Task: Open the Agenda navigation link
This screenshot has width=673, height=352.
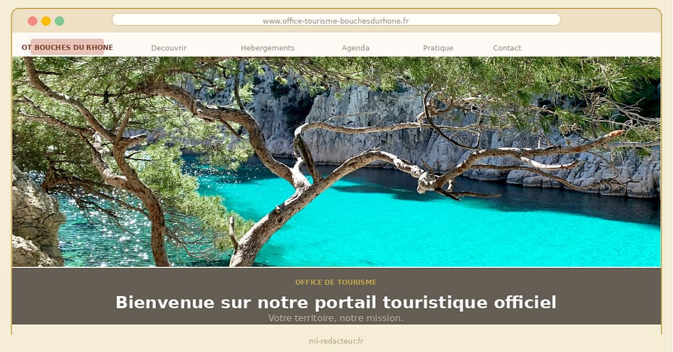Action: (356, 48)
